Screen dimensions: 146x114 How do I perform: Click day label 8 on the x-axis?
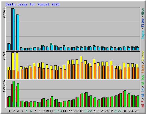39,111
